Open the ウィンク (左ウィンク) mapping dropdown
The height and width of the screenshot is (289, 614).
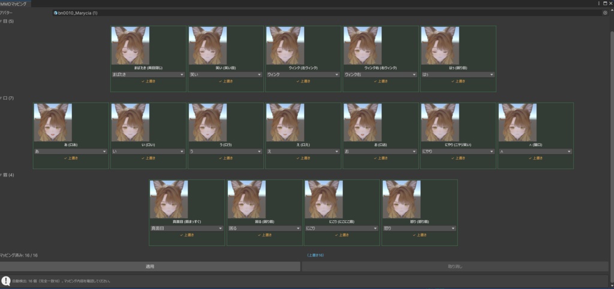click(303, 74)
